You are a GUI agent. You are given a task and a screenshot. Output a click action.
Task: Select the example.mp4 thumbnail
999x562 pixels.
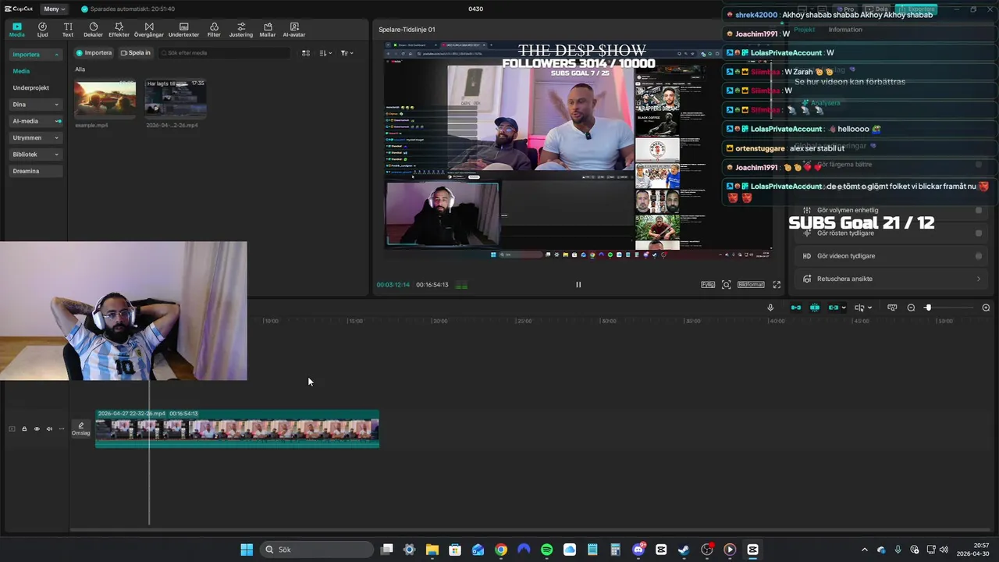pos(105,98)
